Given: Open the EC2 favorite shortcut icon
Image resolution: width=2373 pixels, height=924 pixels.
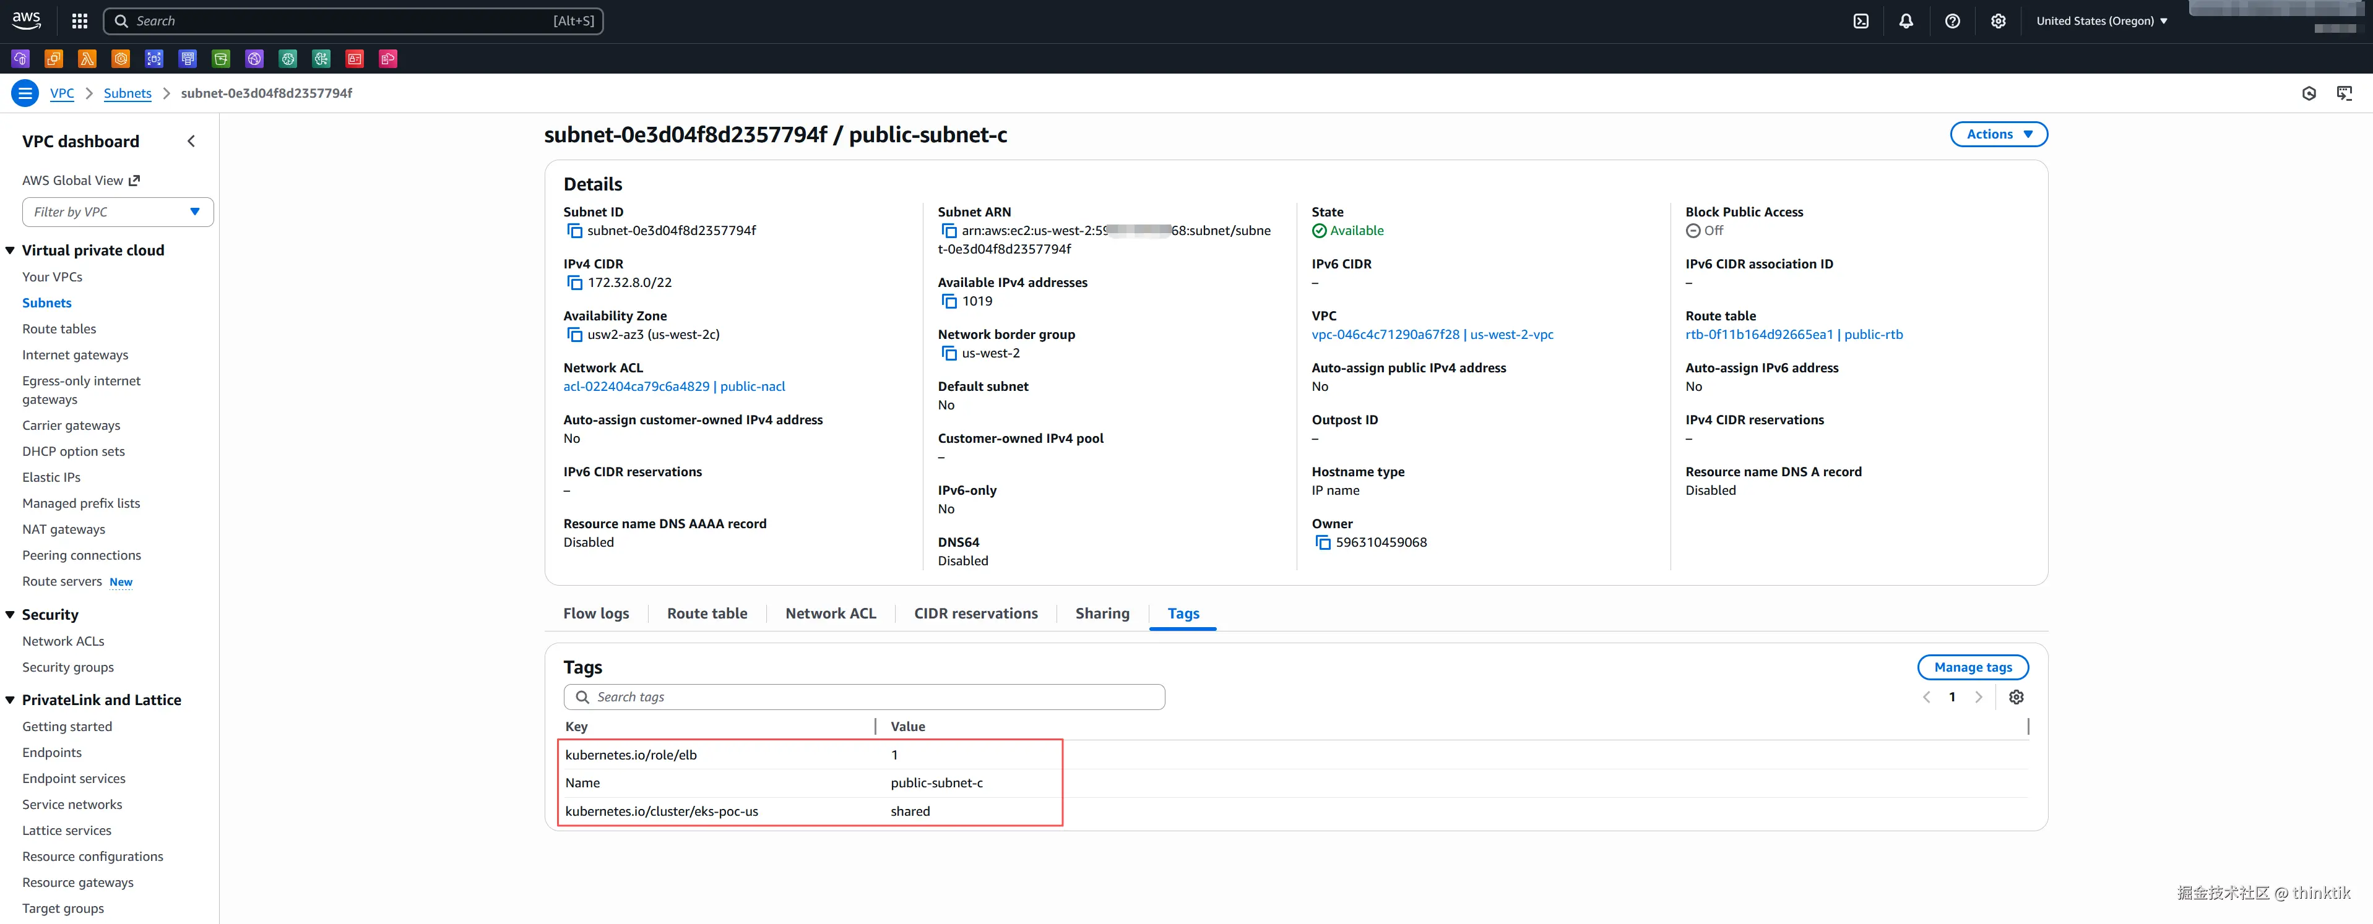Looking at the screenshot, I should coord(53,59).
